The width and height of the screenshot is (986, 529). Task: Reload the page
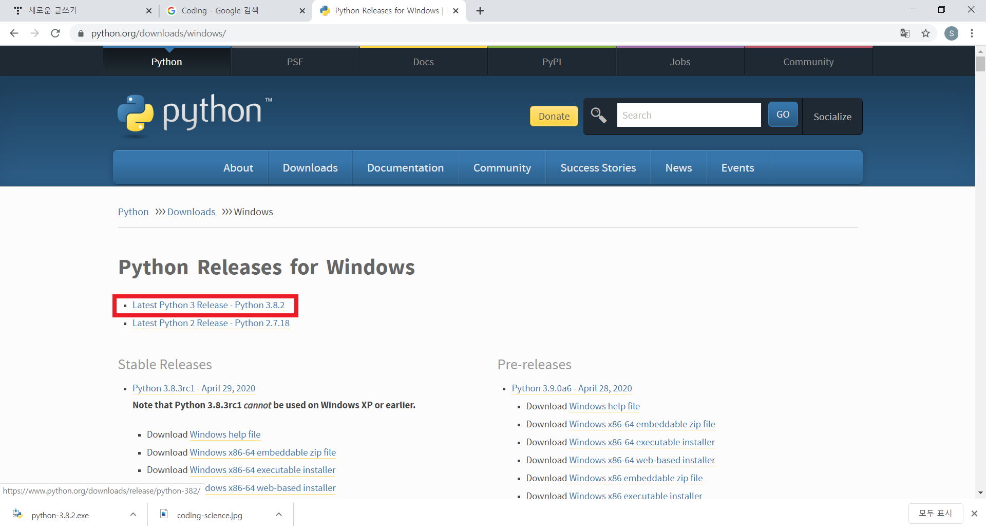55,33
